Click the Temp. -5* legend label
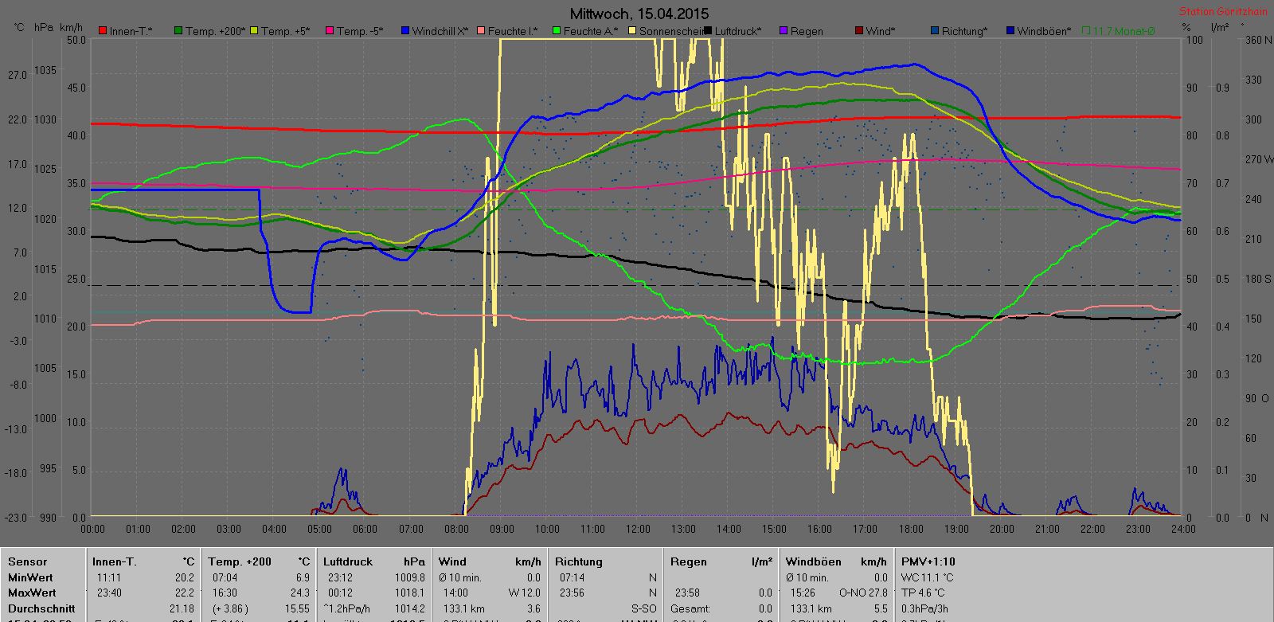 [x=360, y=31]
